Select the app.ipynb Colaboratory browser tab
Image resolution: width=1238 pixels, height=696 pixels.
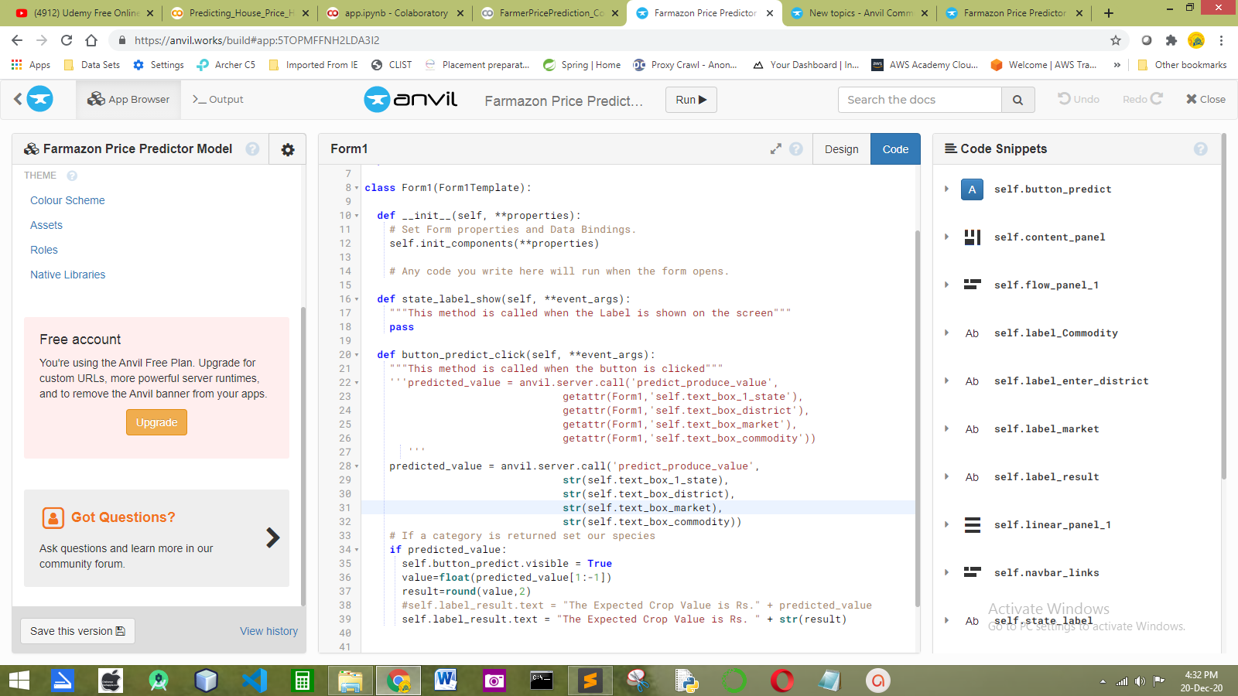[x=395, y=12]
